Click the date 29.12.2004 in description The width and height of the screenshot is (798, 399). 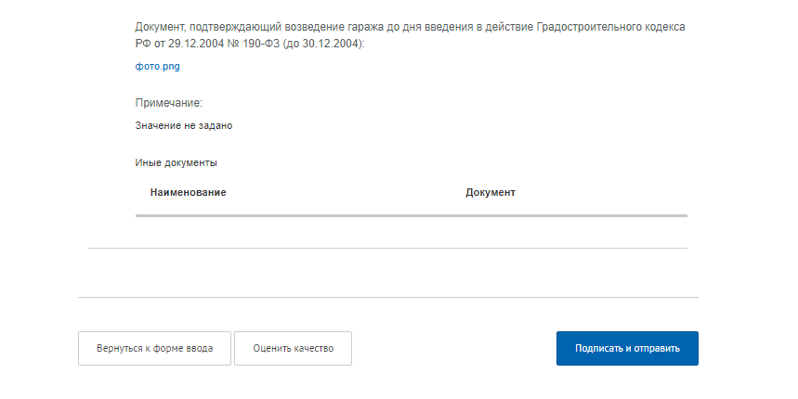(198, 43)
